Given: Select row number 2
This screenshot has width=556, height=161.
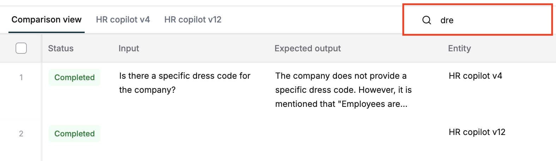Looking at the screenshot, I should point(21,134).
